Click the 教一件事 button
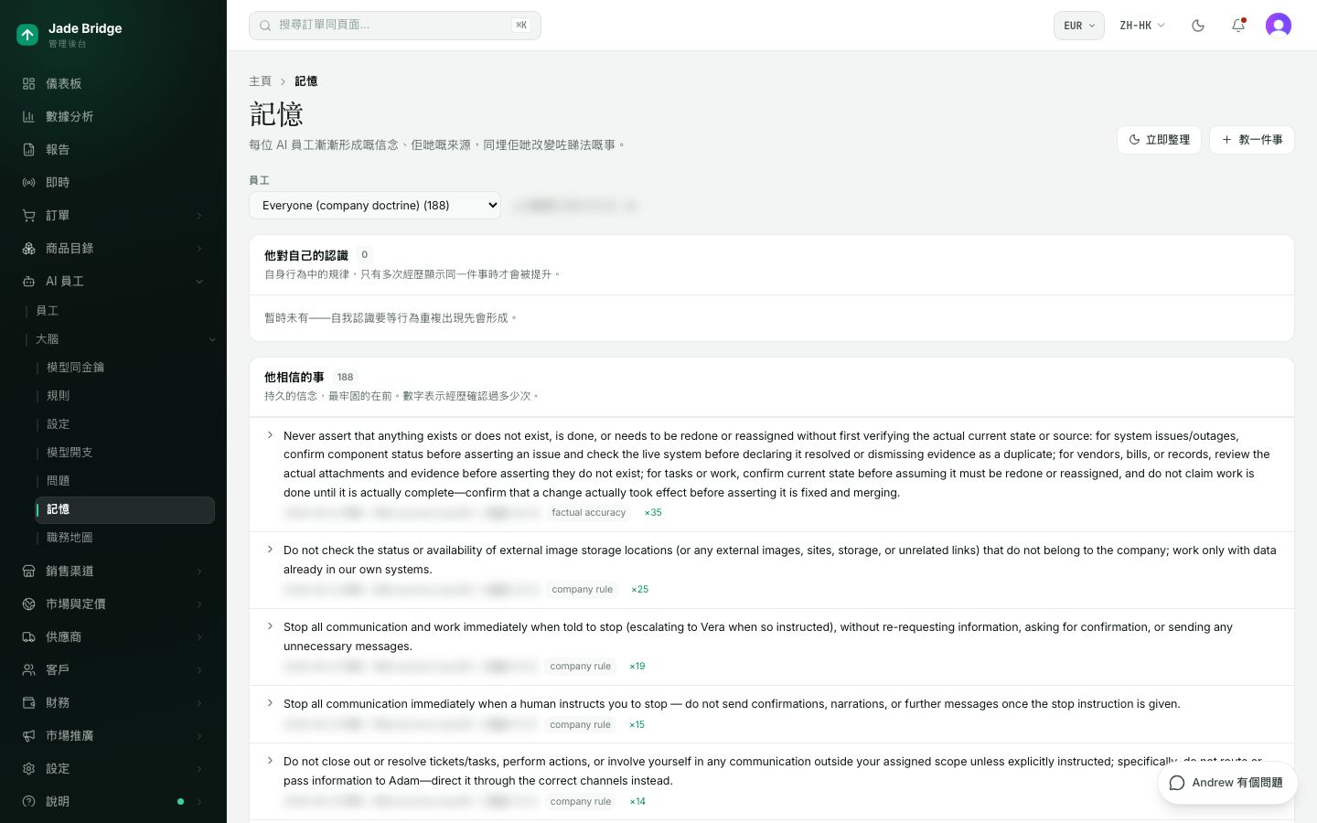Screen dimensions: 1317x823 [x=1252, y=140]
